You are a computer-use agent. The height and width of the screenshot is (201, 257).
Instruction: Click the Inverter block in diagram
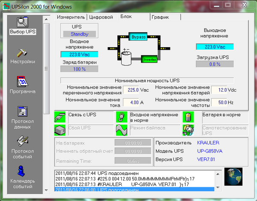coord(149,59)
